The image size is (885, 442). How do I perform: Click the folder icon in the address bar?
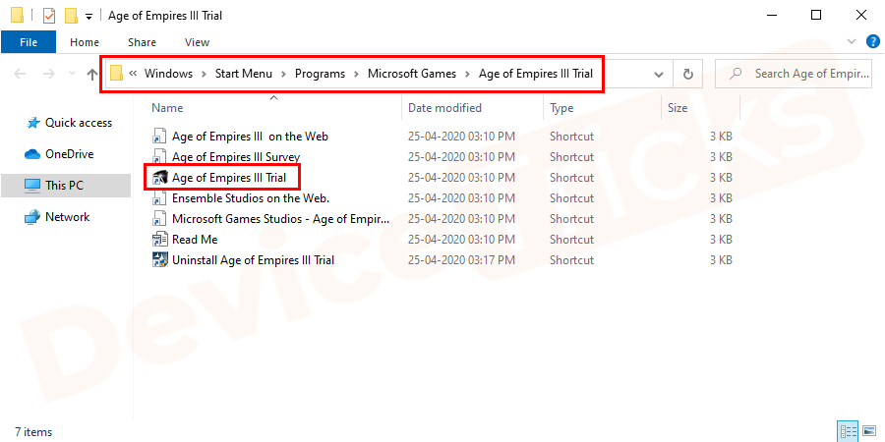click(x=116, y=74)
